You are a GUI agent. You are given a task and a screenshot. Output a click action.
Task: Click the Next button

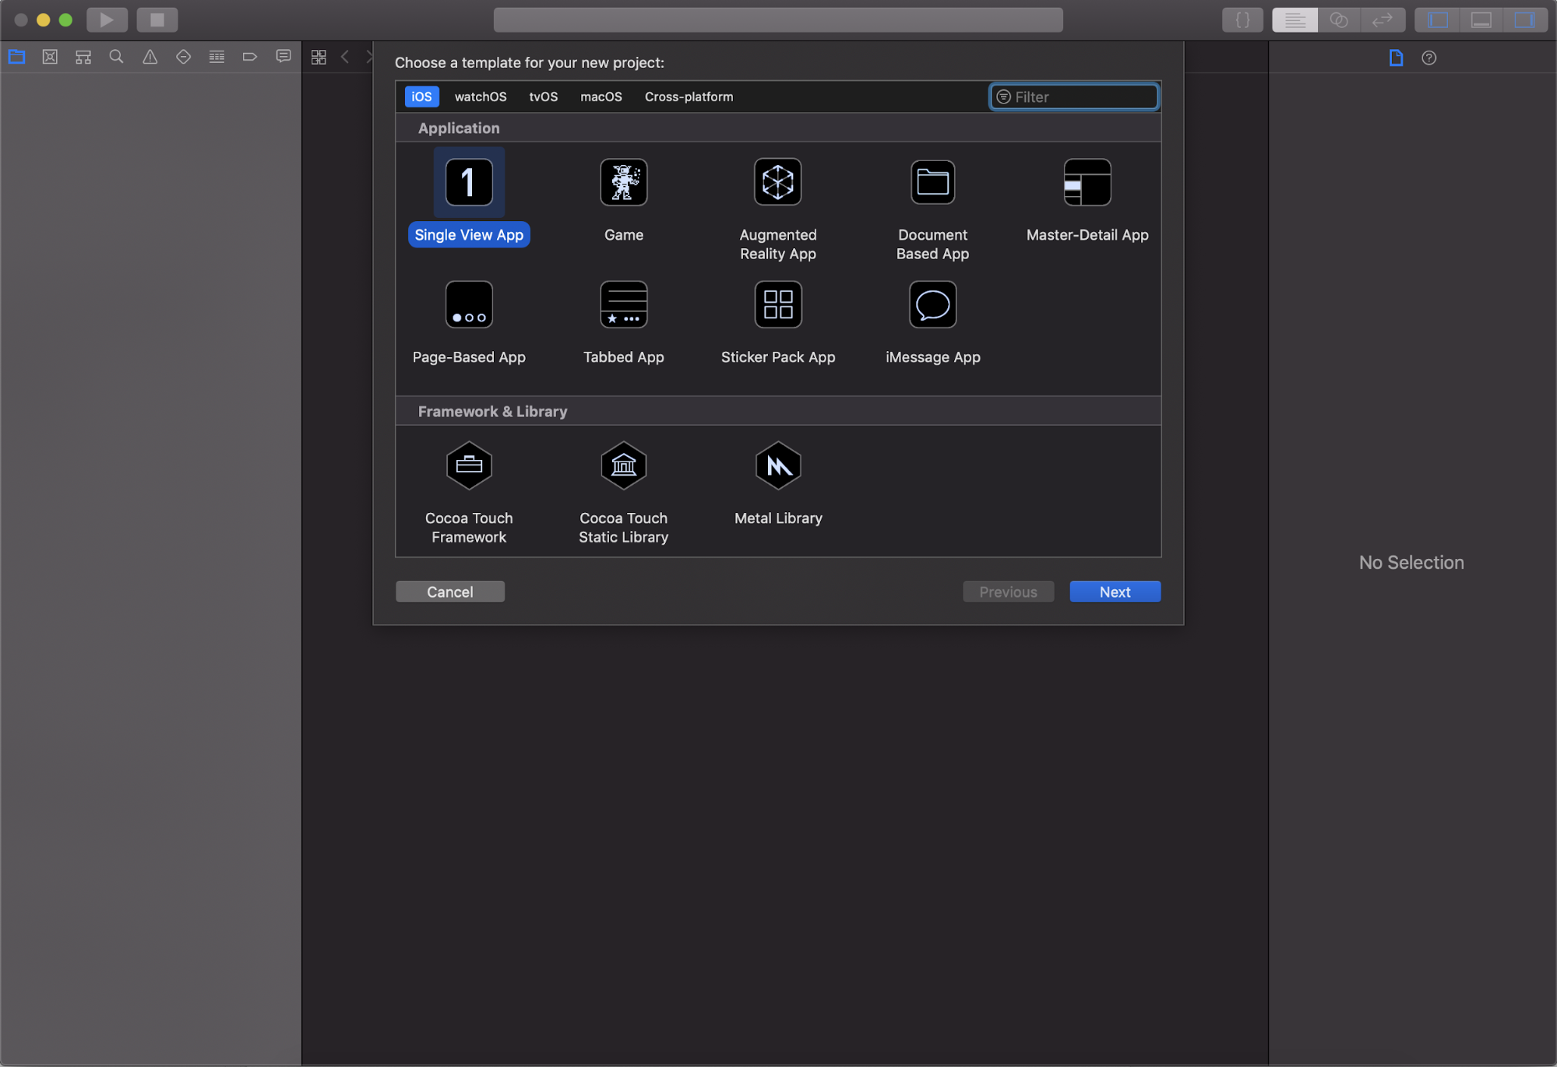[1115, 591]
